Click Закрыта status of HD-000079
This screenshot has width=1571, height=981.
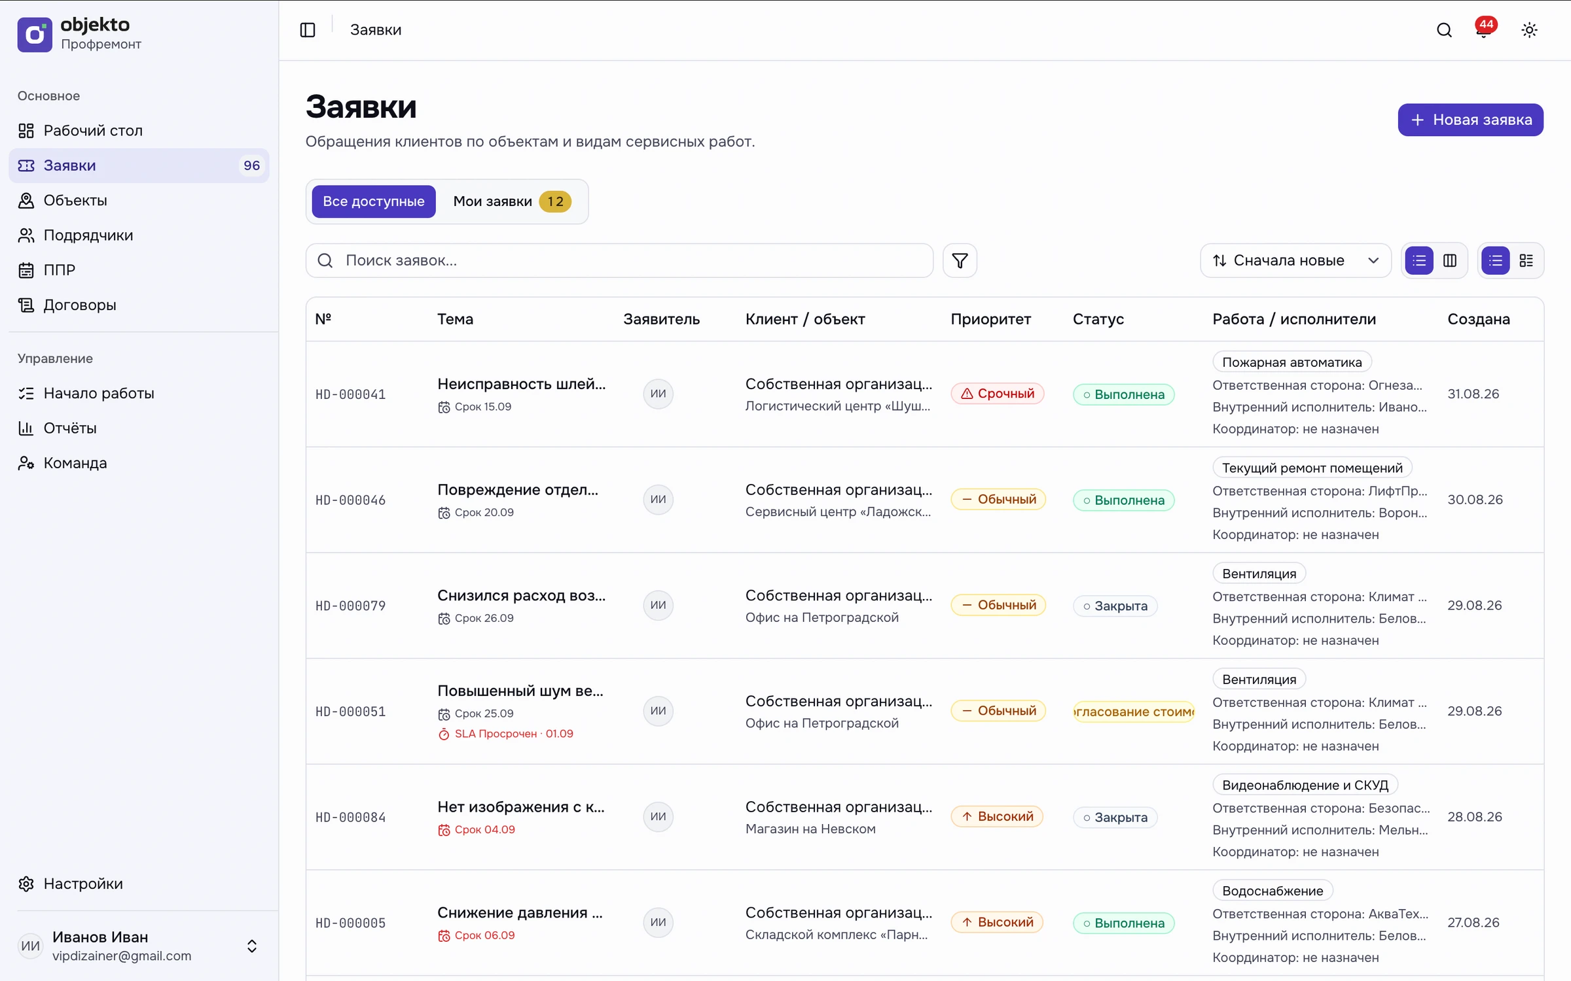[x=1115, y=606]
